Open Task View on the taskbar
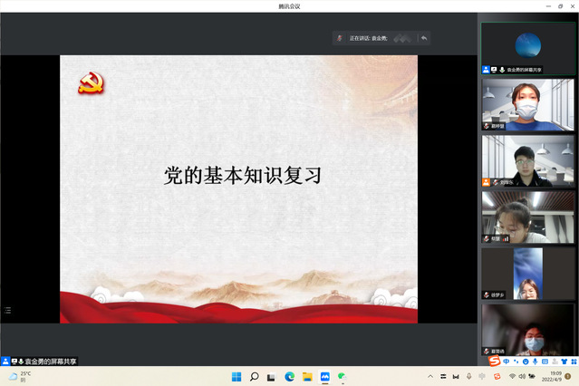 point(272,377)
